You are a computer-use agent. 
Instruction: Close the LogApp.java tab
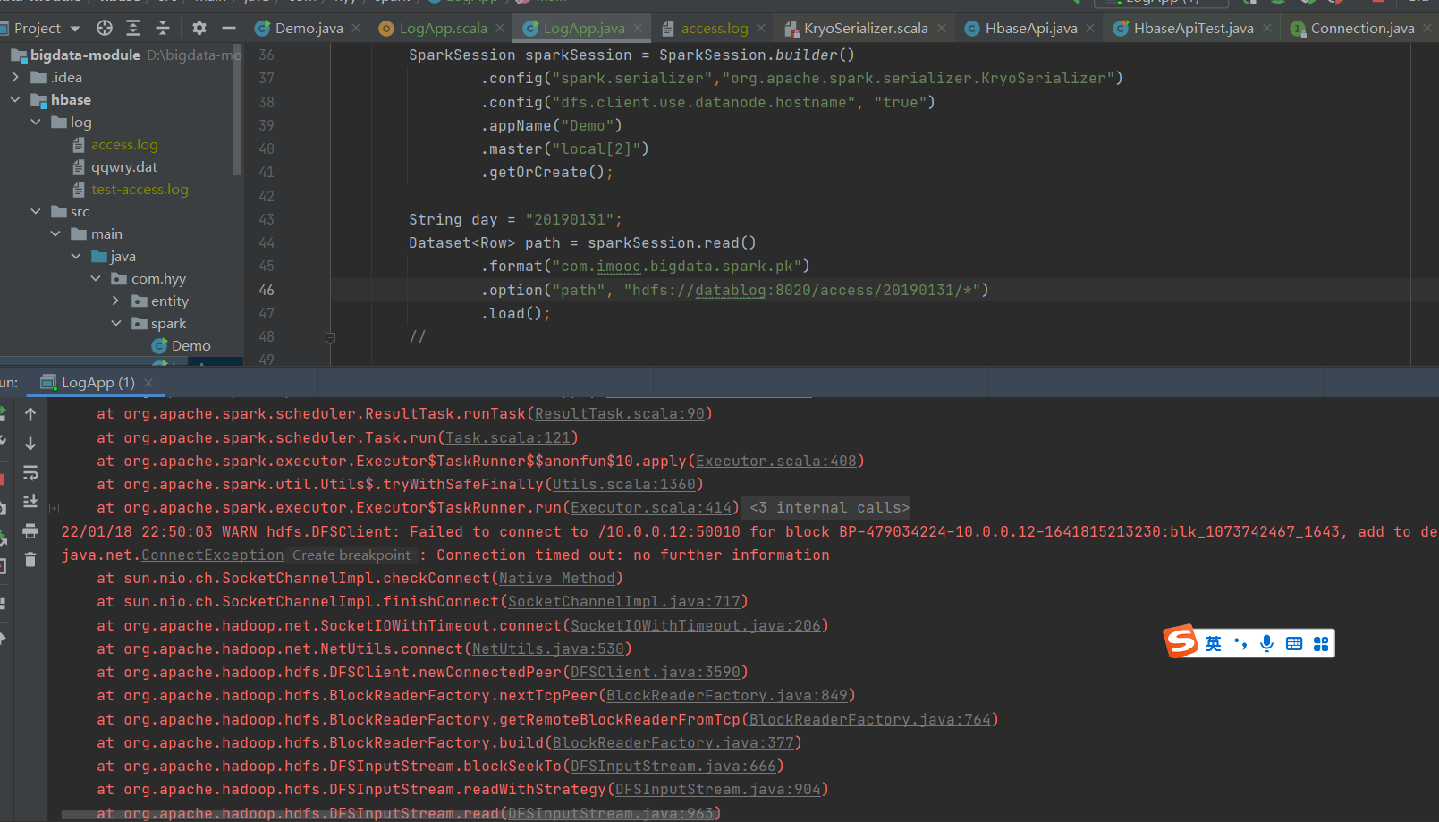point(638,28)
